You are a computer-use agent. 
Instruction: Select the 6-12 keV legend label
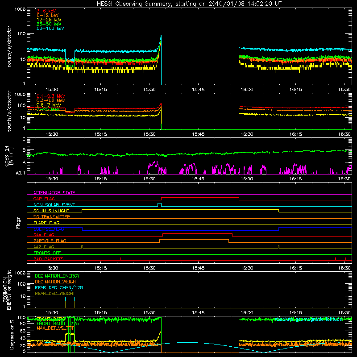pyautogui.click(x=48, y=15)
